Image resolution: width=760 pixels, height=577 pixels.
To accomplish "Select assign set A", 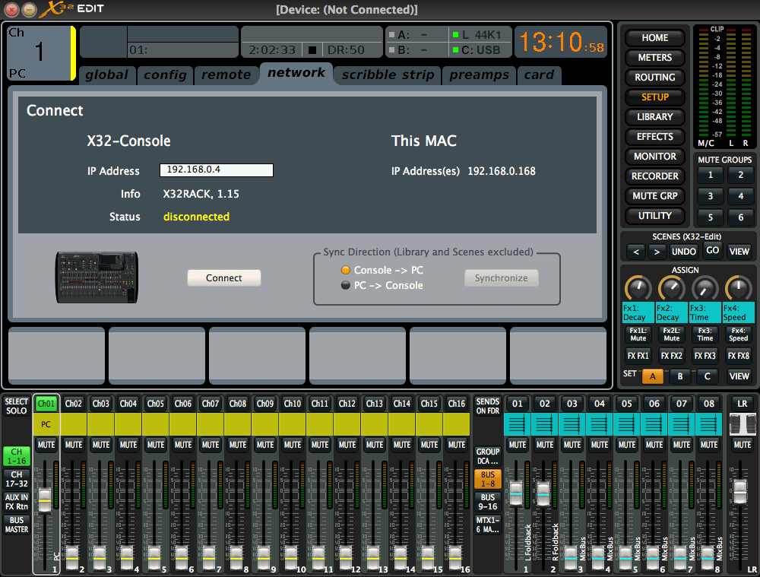I will (652, 376).
